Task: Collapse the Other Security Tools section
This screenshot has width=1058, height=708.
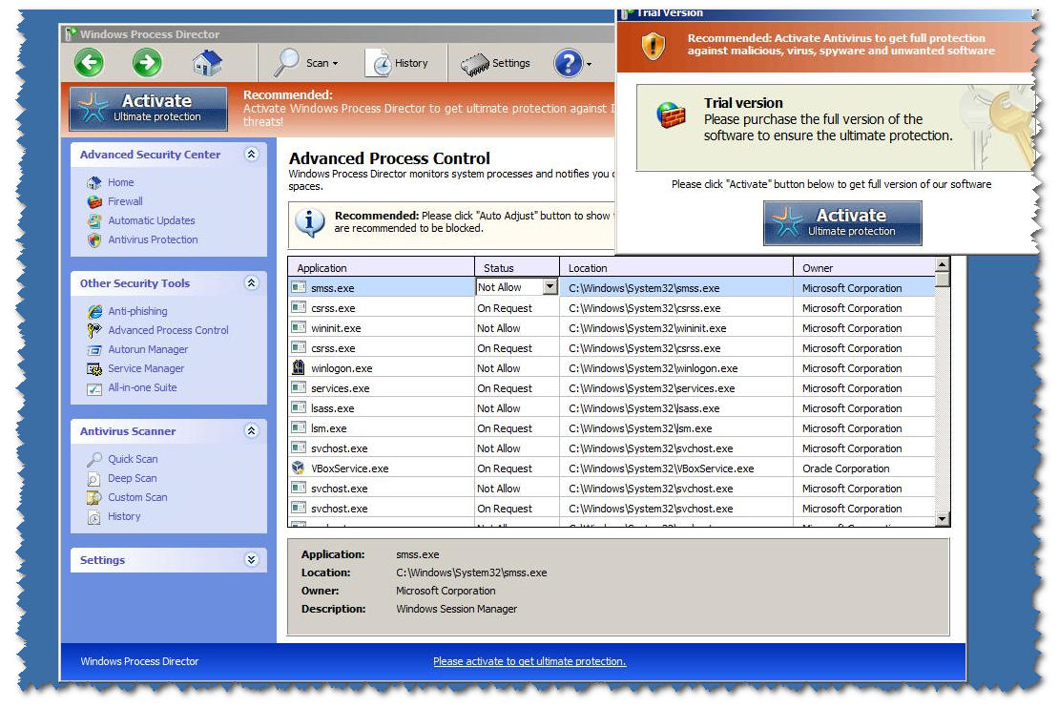Action: tap(252, 283)
